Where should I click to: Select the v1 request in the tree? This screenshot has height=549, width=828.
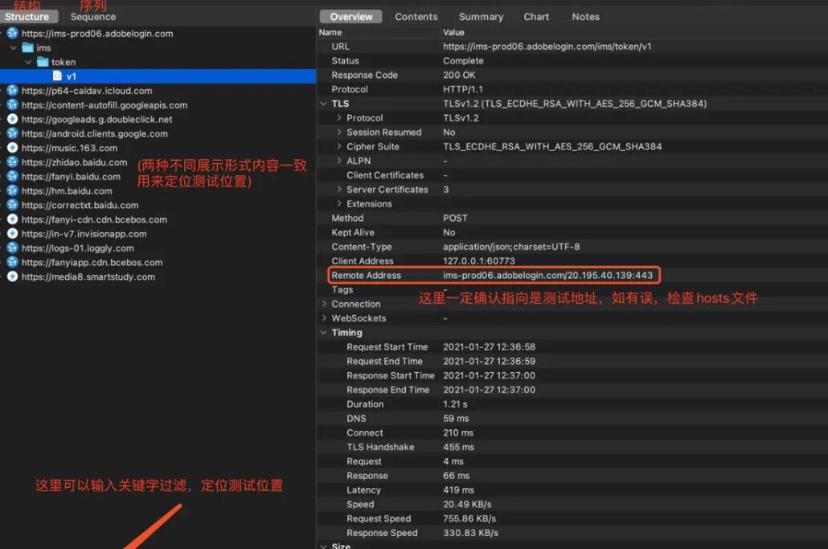tap(158, 76)
